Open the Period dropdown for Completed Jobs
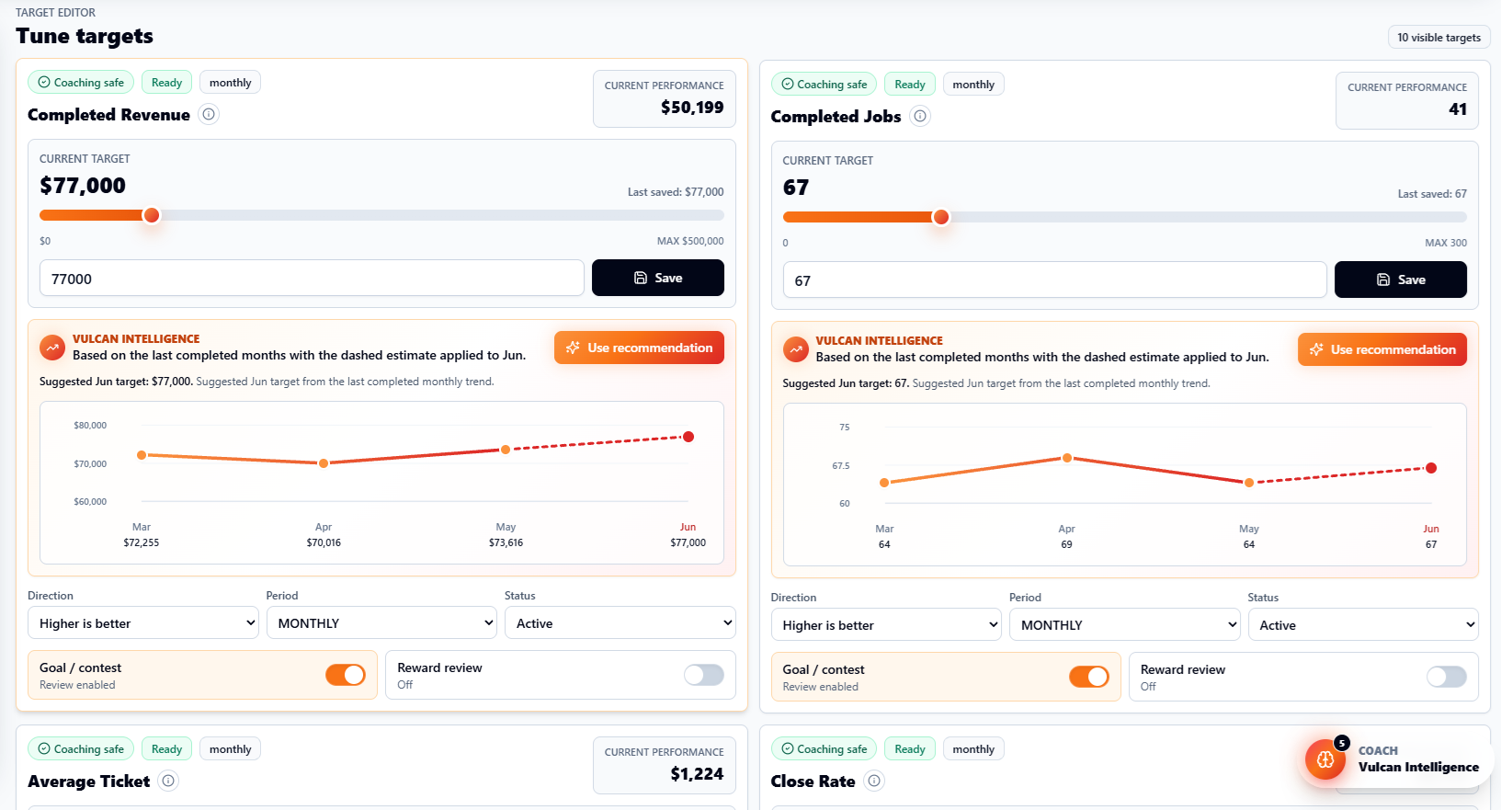 click(1125, 624)
